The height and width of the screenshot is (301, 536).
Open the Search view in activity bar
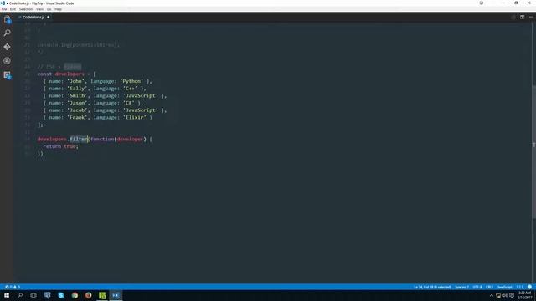(x=7, y=33)
